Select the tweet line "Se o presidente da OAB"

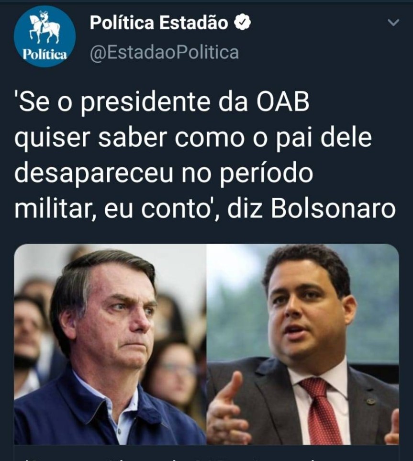pyautogui.click(x=162, y=101)
